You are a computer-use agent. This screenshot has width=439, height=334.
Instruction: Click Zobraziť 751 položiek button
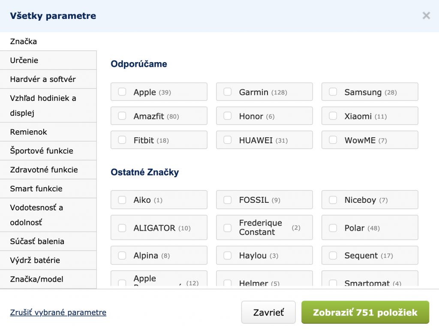365,312
